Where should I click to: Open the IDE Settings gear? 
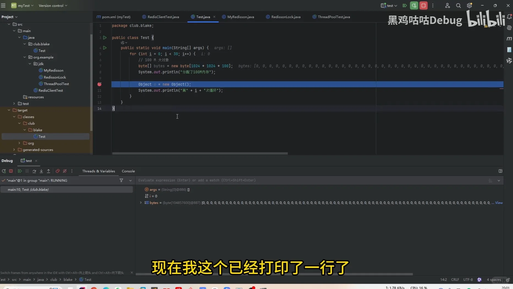[469, 5]
